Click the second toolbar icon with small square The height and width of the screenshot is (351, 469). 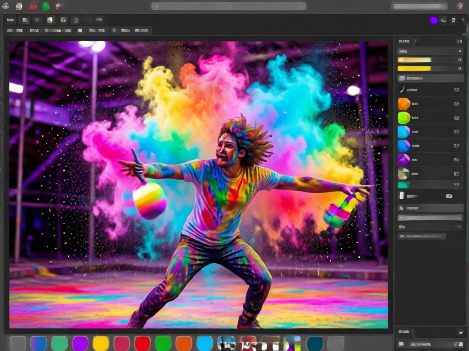click(25, 20)
